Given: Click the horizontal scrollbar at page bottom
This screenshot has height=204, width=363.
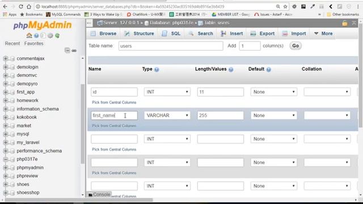Looking at the screenshot, I should click(79, 200).
